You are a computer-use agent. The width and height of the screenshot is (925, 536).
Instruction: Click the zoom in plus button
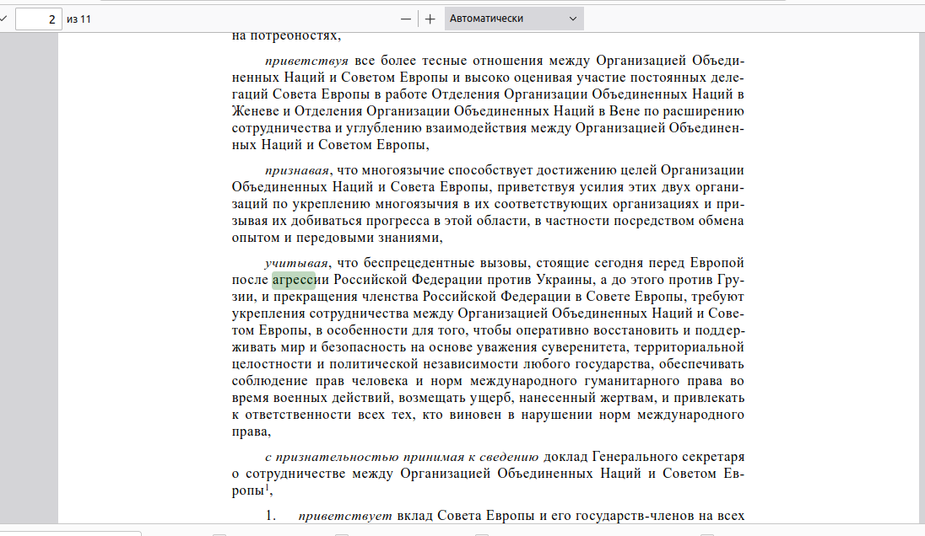(430, 19)
